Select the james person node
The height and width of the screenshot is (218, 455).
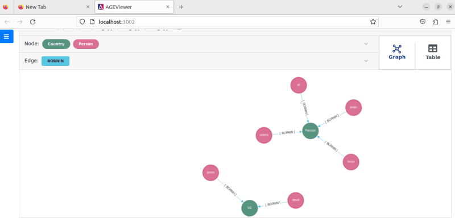pyautogui.click(x=210, y=173)
